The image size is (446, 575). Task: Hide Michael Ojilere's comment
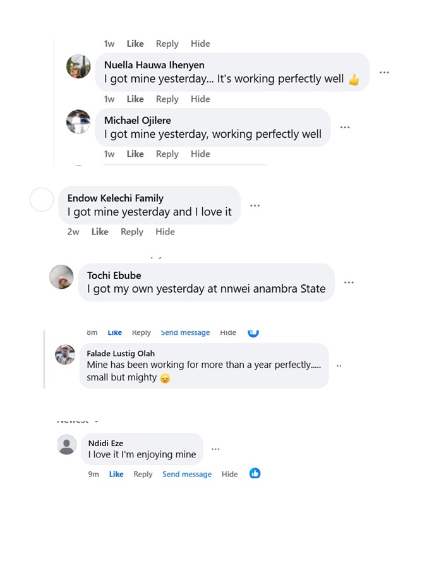200,154
